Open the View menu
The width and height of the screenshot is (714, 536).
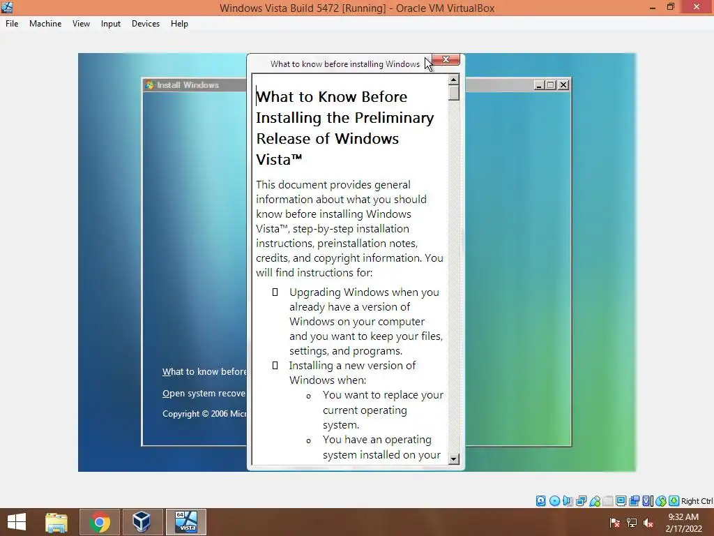[81, 24]
